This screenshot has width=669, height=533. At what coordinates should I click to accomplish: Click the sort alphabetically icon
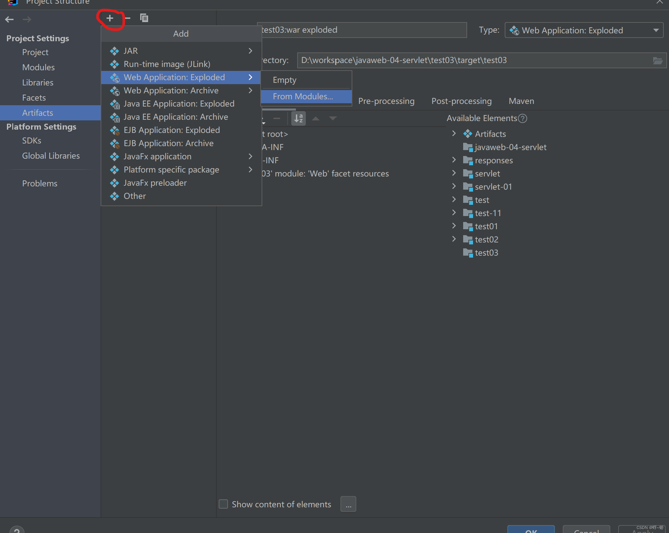pyautogui.click(x=298, y=118)
